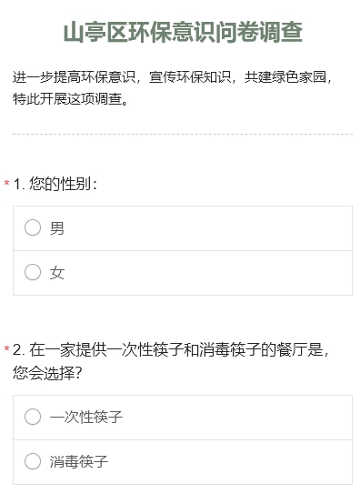Click the 男 option label text
The image size is (360, 504).
(x=57, y=228)
